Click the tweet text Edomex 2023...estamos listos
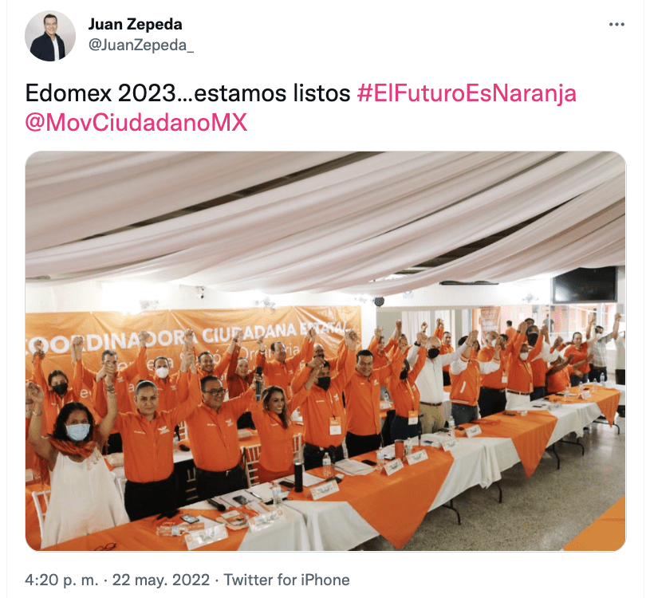646x598 pixels. [187, 93]
